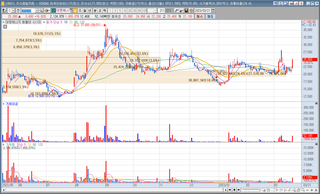Click the 종가 단순 moving average label
Image resolution: width=320 pixels, height=194 pixels.
(x=53, y=22)
